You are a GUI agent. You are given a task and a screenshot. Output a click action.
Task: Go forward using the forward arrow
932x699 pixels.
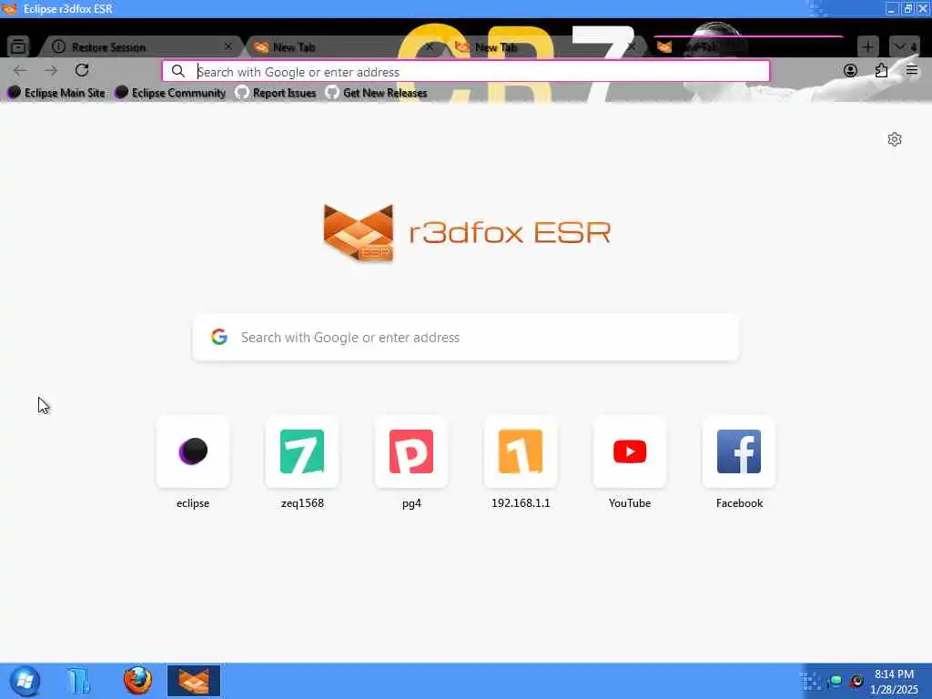click(51, 70)
